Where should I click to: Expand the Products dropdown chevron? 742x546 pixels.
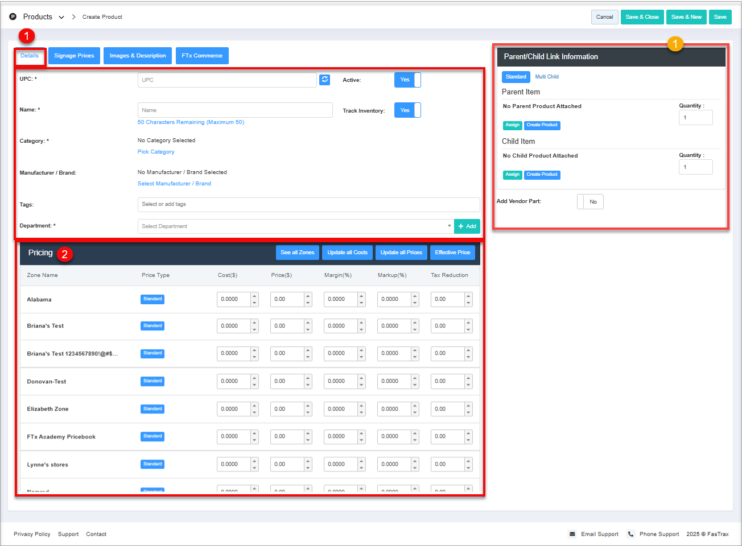point(61,17)
